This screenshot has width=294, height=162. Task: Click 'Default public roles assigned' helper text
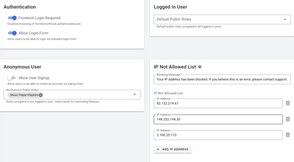(x=189, y=27)
